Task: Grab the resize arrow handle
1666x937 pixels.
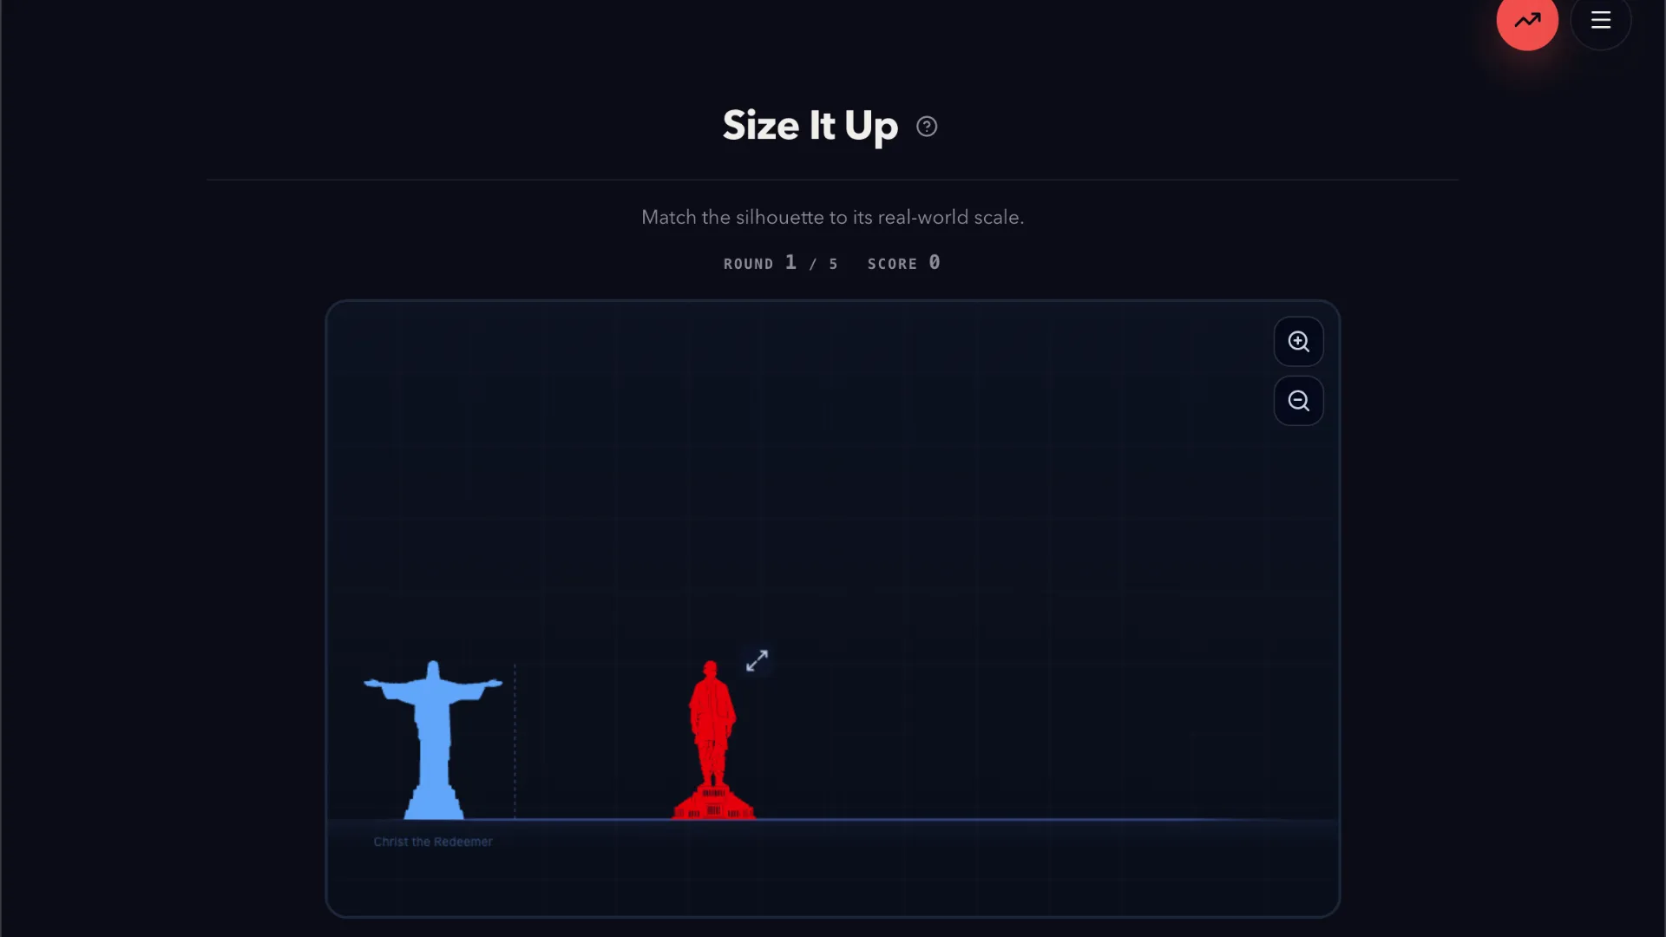Action: click(x=757, y=661)
